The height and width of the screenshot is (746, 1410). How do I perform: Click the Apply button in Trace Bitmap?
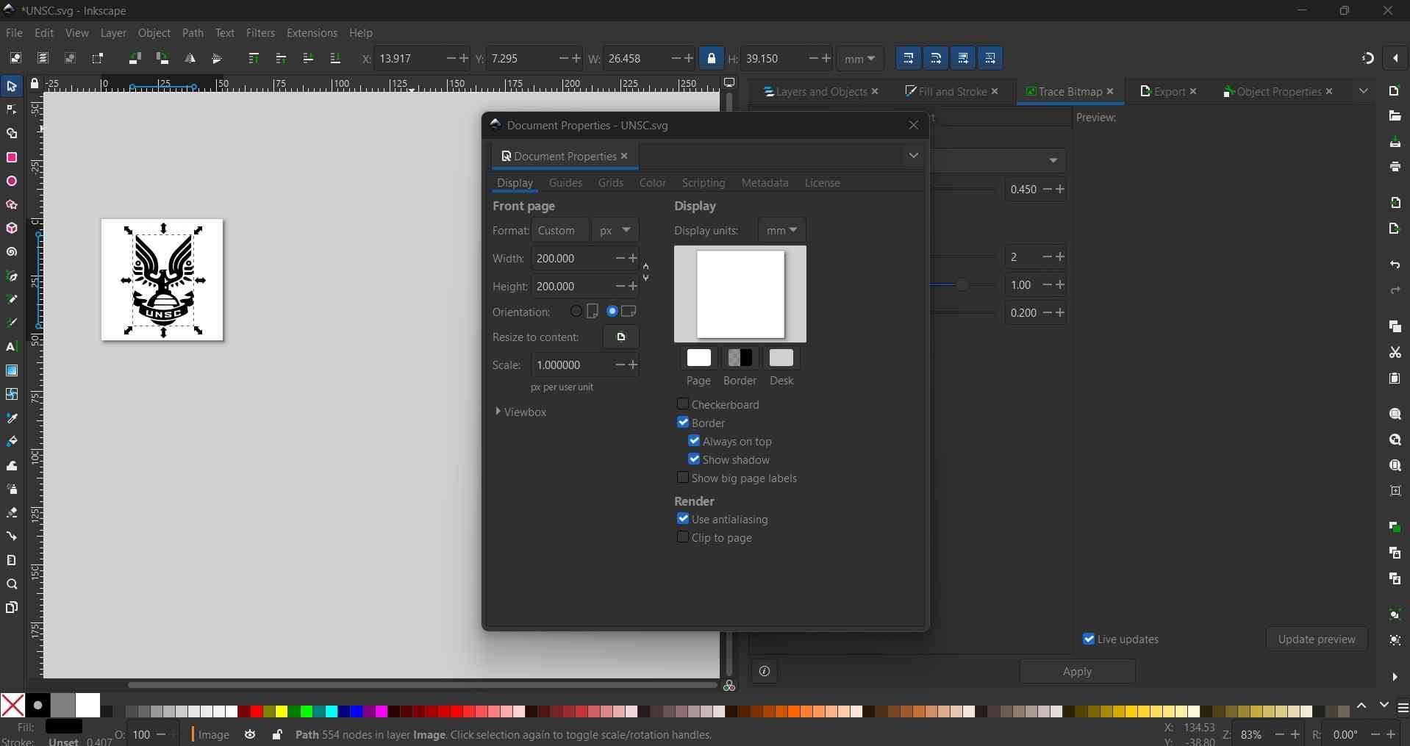1077,672
